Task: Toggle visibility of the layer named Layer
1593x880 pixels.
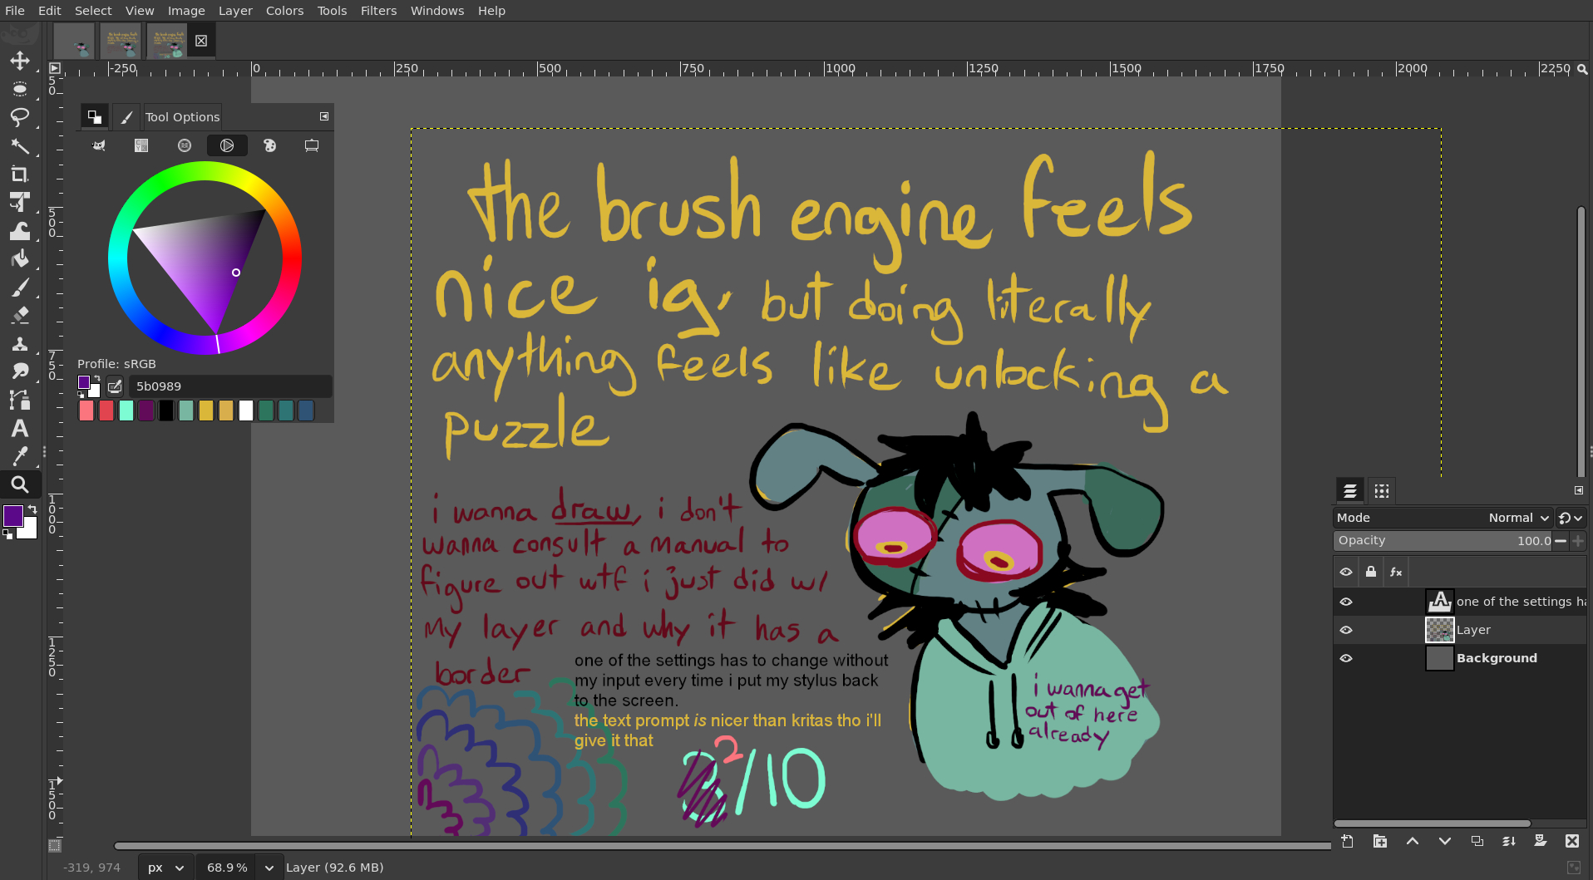Action: 1346,630
